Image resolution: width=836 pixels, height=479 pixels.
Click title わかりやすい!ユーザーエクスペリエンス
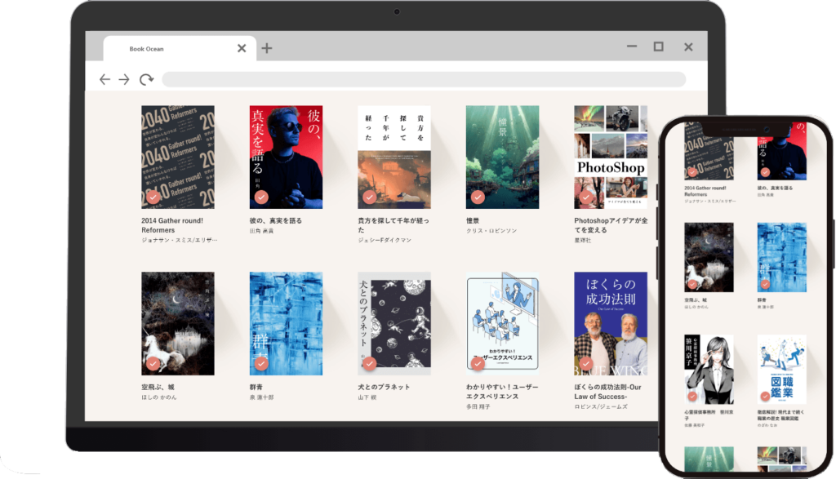coord(502,393)
